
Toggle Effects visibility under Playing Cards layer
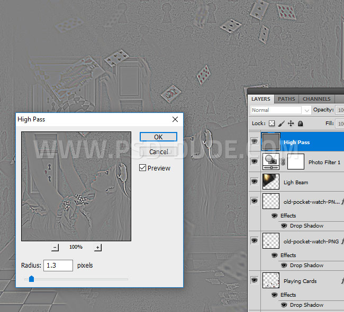274,295
